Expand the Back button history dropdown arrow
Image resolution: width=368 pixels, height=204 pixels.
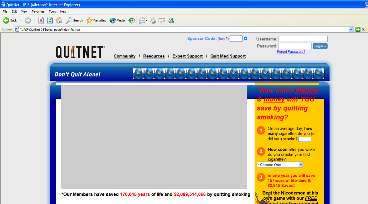coord(20,20)
